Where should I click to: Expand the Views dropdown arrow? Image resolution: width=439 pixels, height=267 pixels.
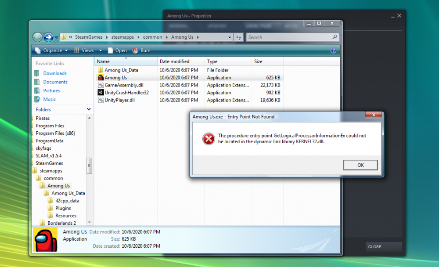101,51
